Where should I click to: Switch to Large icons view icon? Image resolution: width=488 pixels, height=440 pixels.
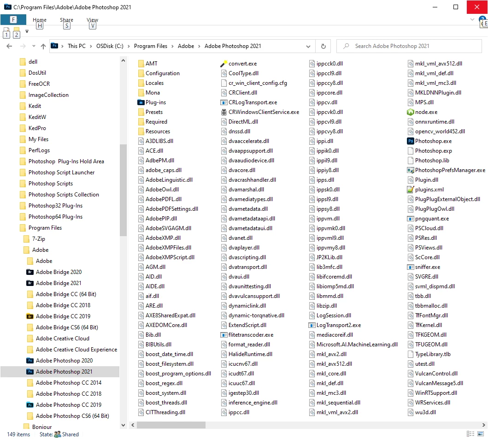(481, 434)
